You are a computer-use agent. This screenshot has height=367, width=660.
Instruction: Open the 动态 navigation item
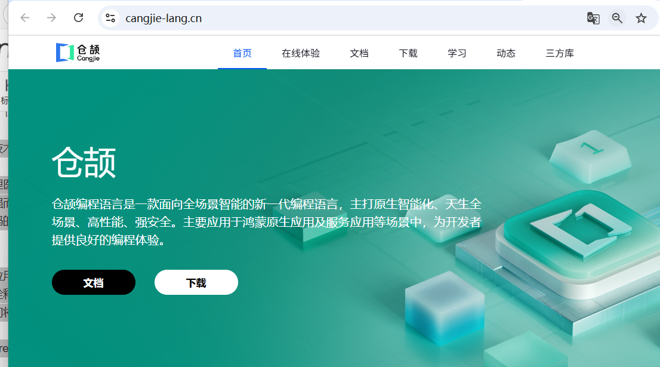506,53
